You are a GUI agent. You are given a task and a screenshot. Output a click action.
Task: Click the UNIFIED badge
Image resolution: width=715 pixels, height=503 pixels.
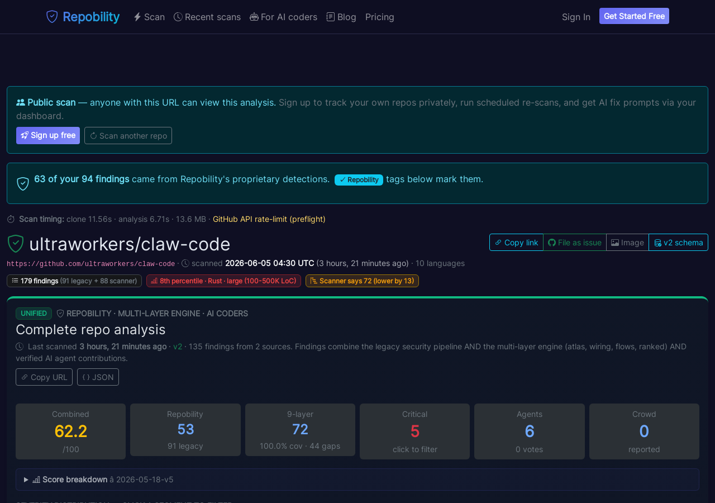pyautogui.click(x=34, y=314)
